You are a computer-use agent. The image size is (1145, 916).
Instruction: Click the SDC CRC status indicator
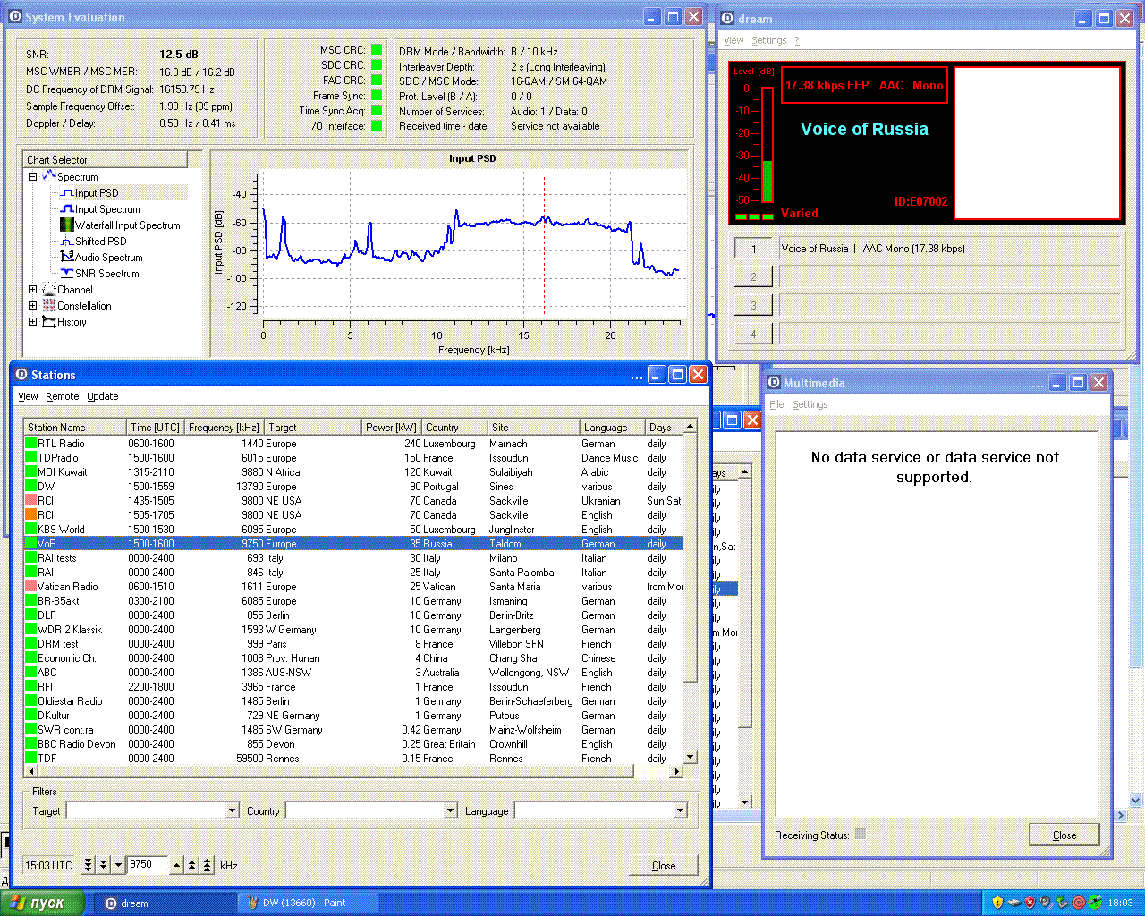click(x=377, y=65)
